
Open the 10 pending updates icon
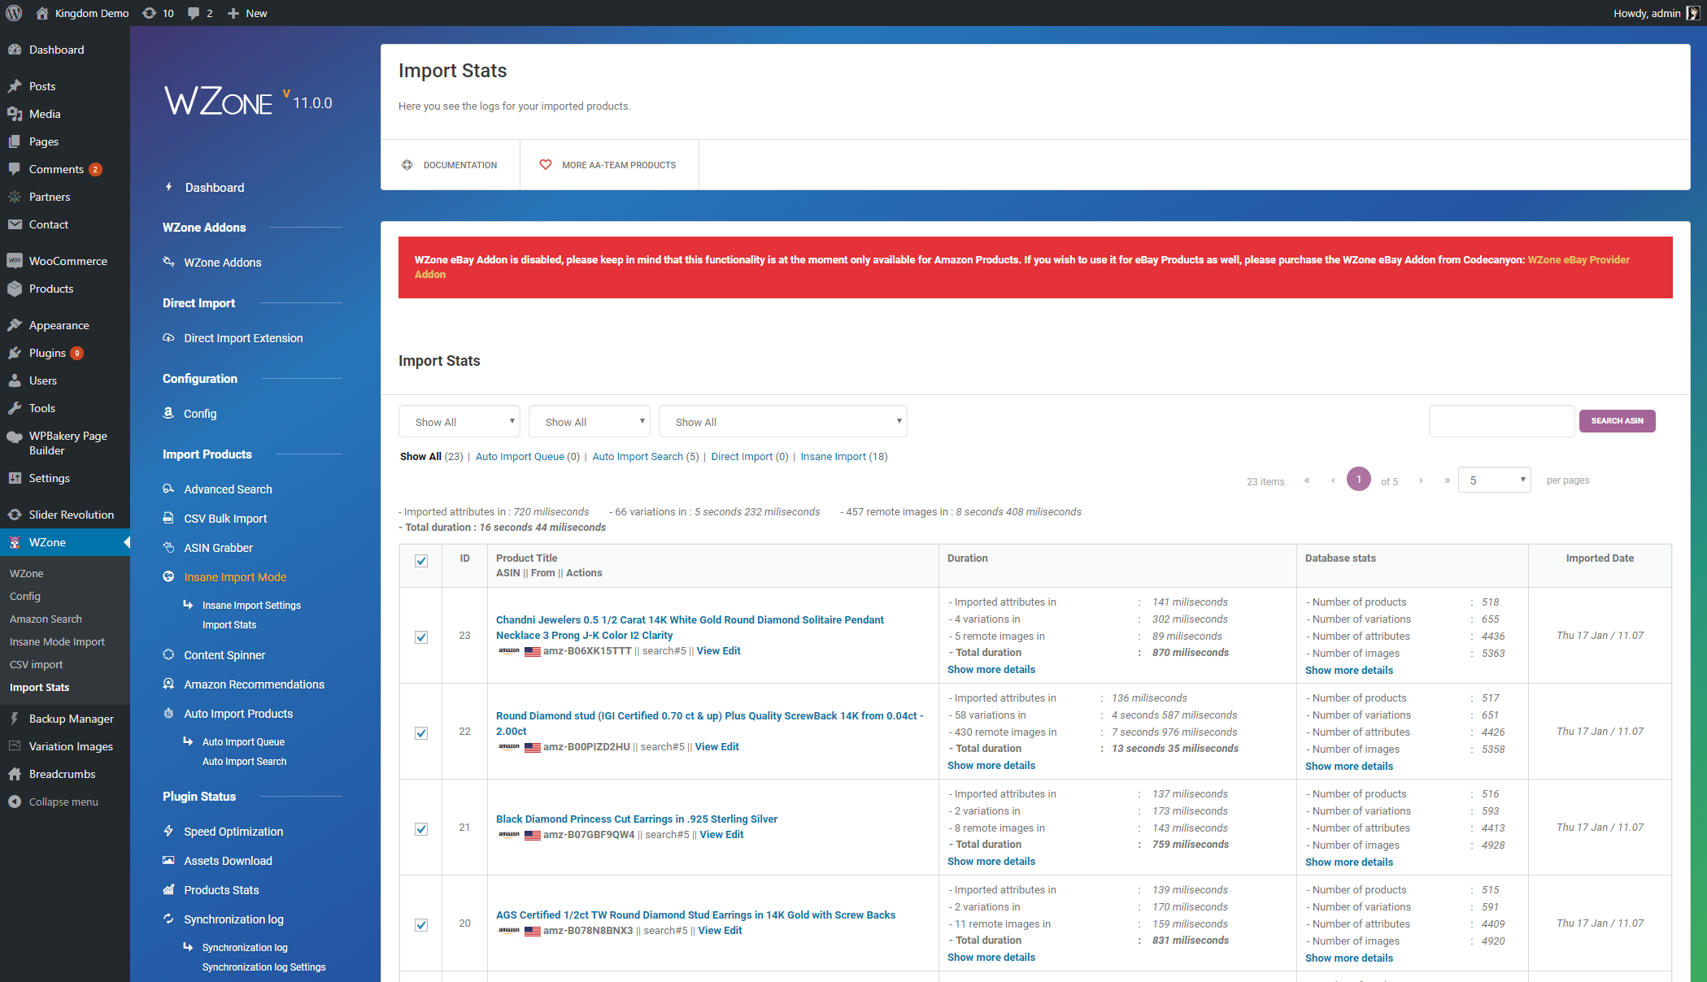click(x=149, y=13)
